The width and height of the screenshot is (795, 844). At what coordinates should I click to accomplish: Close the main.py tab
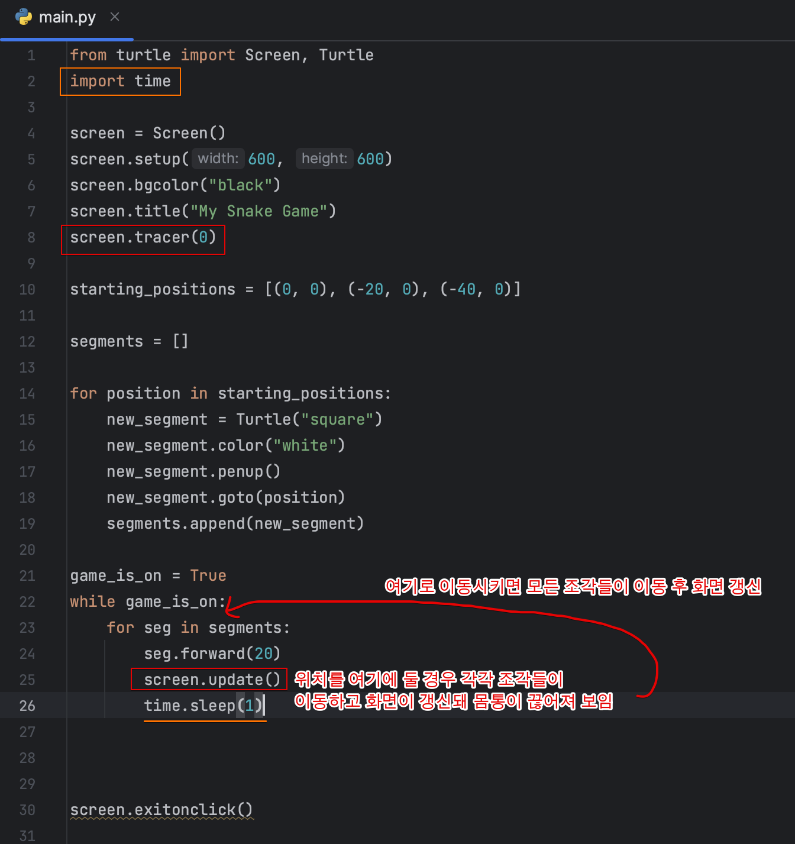click(x=115, y=17)
